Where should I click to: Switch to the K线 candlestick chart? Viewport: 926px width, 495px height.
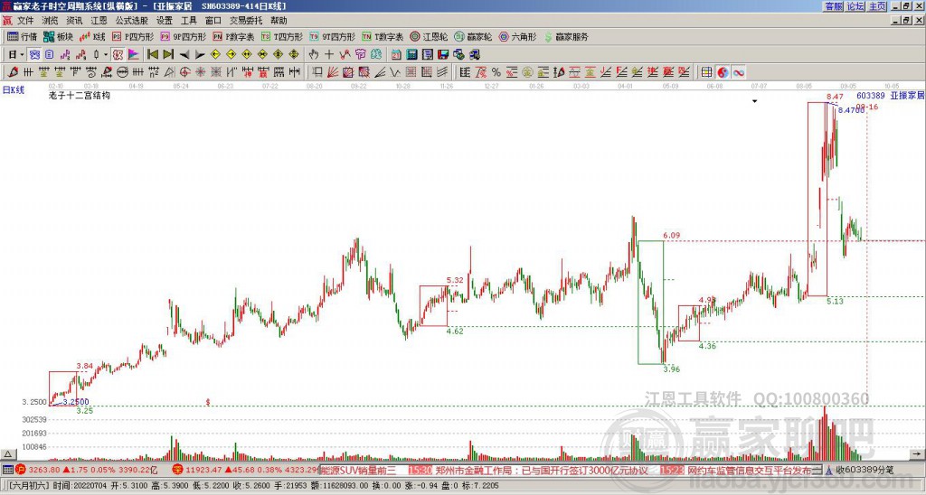coord(92,36)
